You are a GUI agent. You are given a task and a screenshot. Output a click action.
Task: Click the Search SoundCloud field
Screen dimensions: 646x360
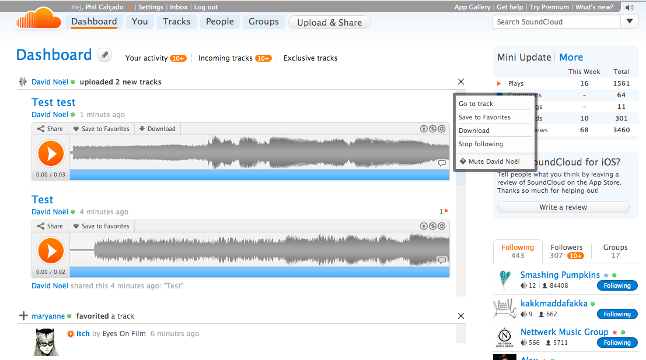(x=556, y=22)
